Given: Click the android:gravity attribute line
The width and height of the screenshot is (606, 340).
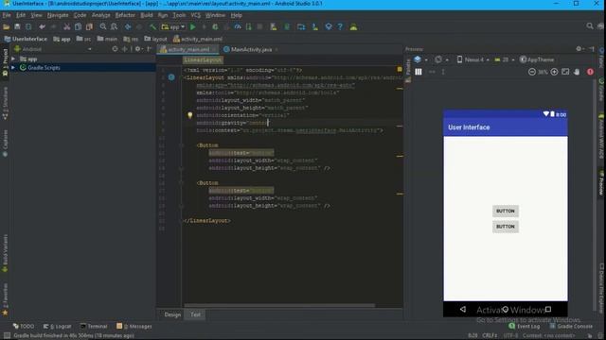Looking at the screenshot, I should pyautogui.click(x=232, y=123).
